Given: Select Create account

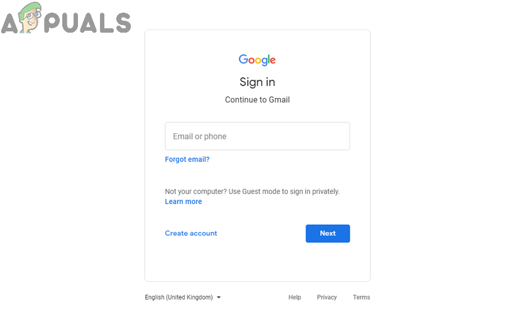Looking at the screenshot, I should coord(191,233).
